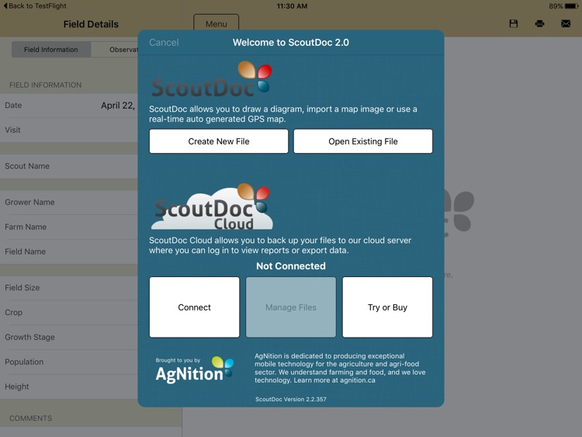
Task: Select the Field Size field
Action: pyautogui.click(x=69, y=288)
